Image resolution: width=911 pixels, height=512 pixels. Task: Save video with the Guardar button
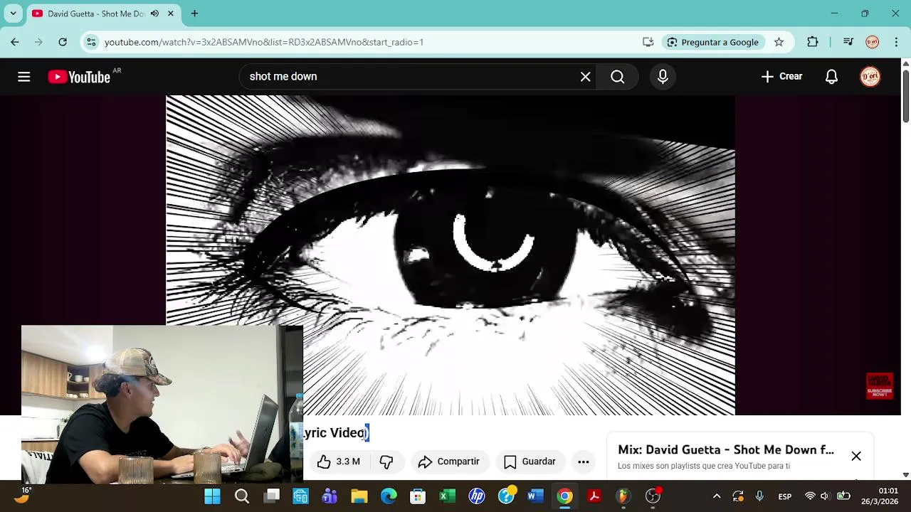[x=530, y=462]
